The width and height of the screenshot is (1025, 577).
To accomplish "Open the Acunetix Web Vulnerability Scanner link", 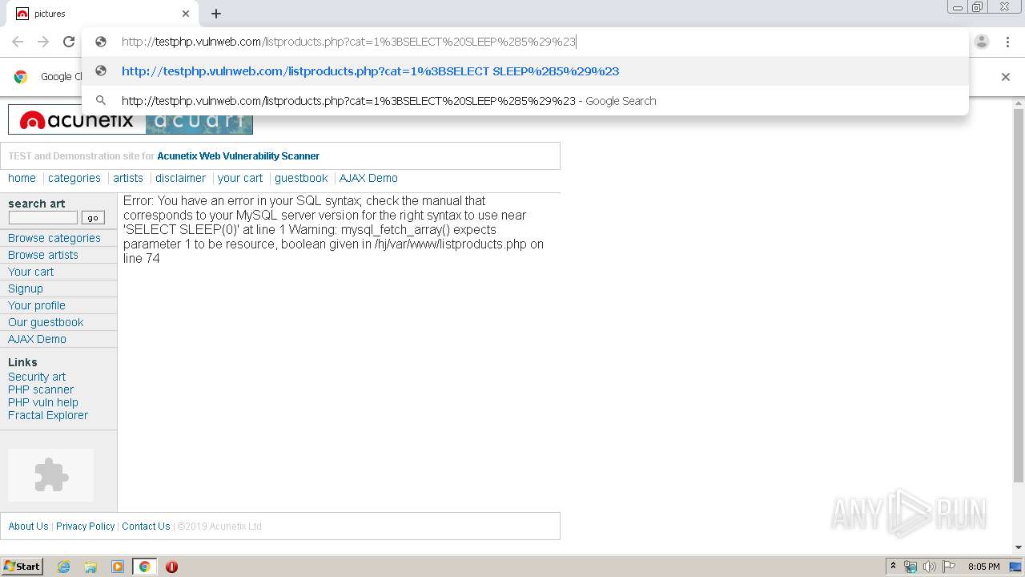I will coord(238,156).
